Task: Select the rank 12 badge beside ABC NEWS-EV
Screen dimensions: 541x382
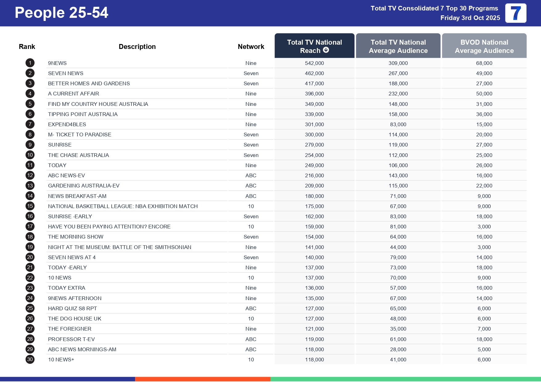Action: coord(30,175)
